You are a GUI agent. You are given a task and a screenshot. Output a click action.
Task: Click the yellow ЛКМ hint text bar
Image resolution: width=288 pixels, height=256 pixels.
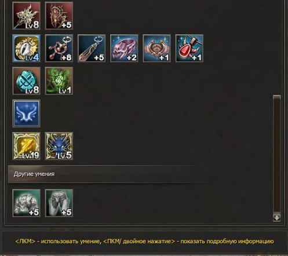[x=144, y=242]
